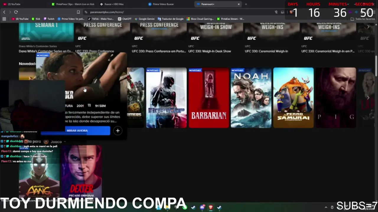Open the ChatGPT bookmark

(x=125, y=19)
